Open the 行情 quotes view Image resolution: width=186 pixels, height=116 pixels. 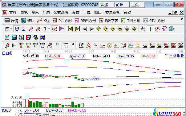(x=11, y=21)
